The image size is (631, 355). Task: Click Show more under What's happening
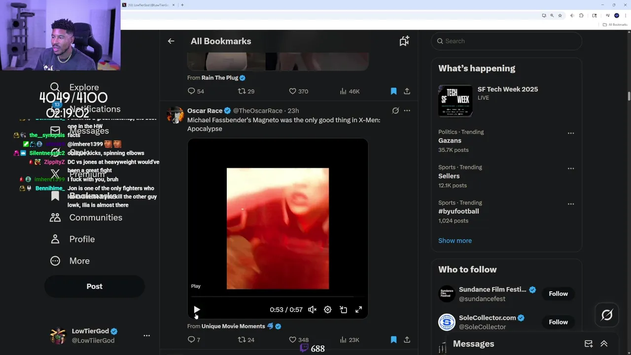455,241
